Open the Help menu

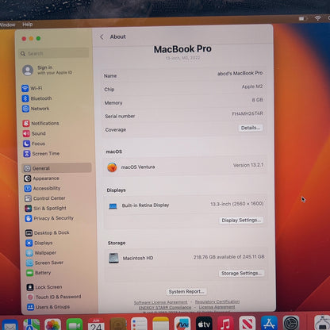point(28,25)
